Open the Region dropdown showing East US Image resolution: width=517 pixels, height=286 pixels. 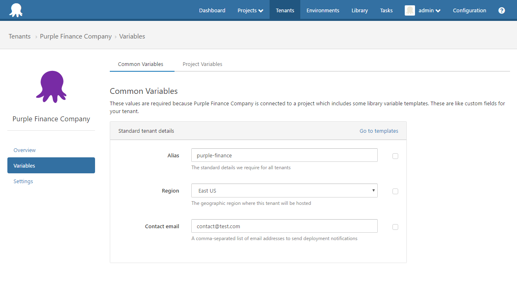[284, 191]
